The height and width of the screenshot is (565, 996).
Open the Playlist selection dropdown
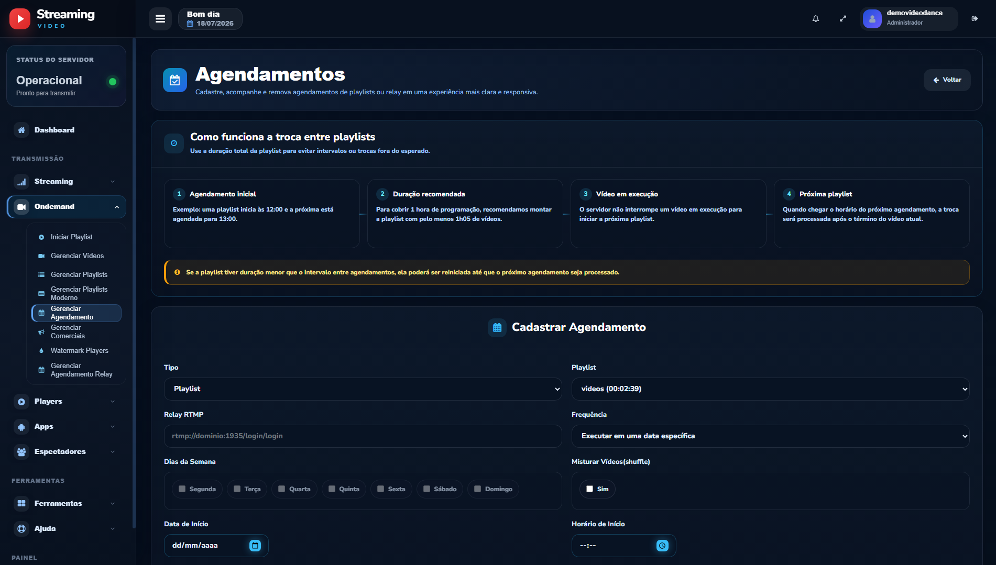pyautogui.click(x=770, y=389)
